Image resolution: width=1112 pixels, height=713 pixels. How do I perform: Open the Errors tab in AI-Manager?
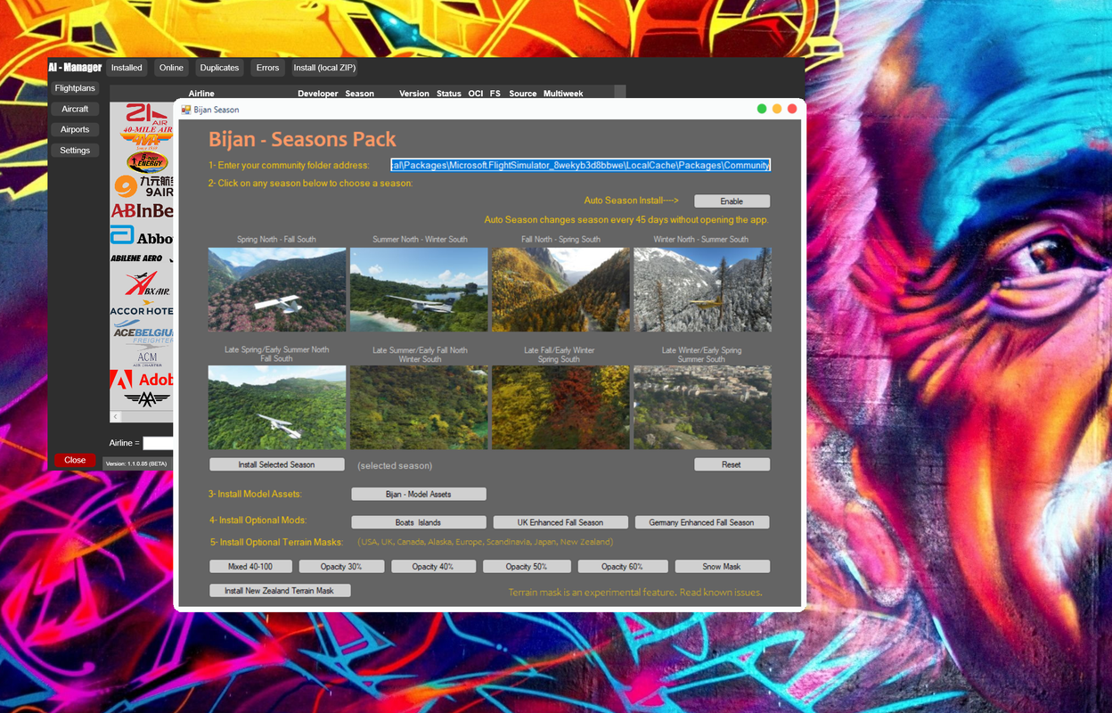click(267, 68)
